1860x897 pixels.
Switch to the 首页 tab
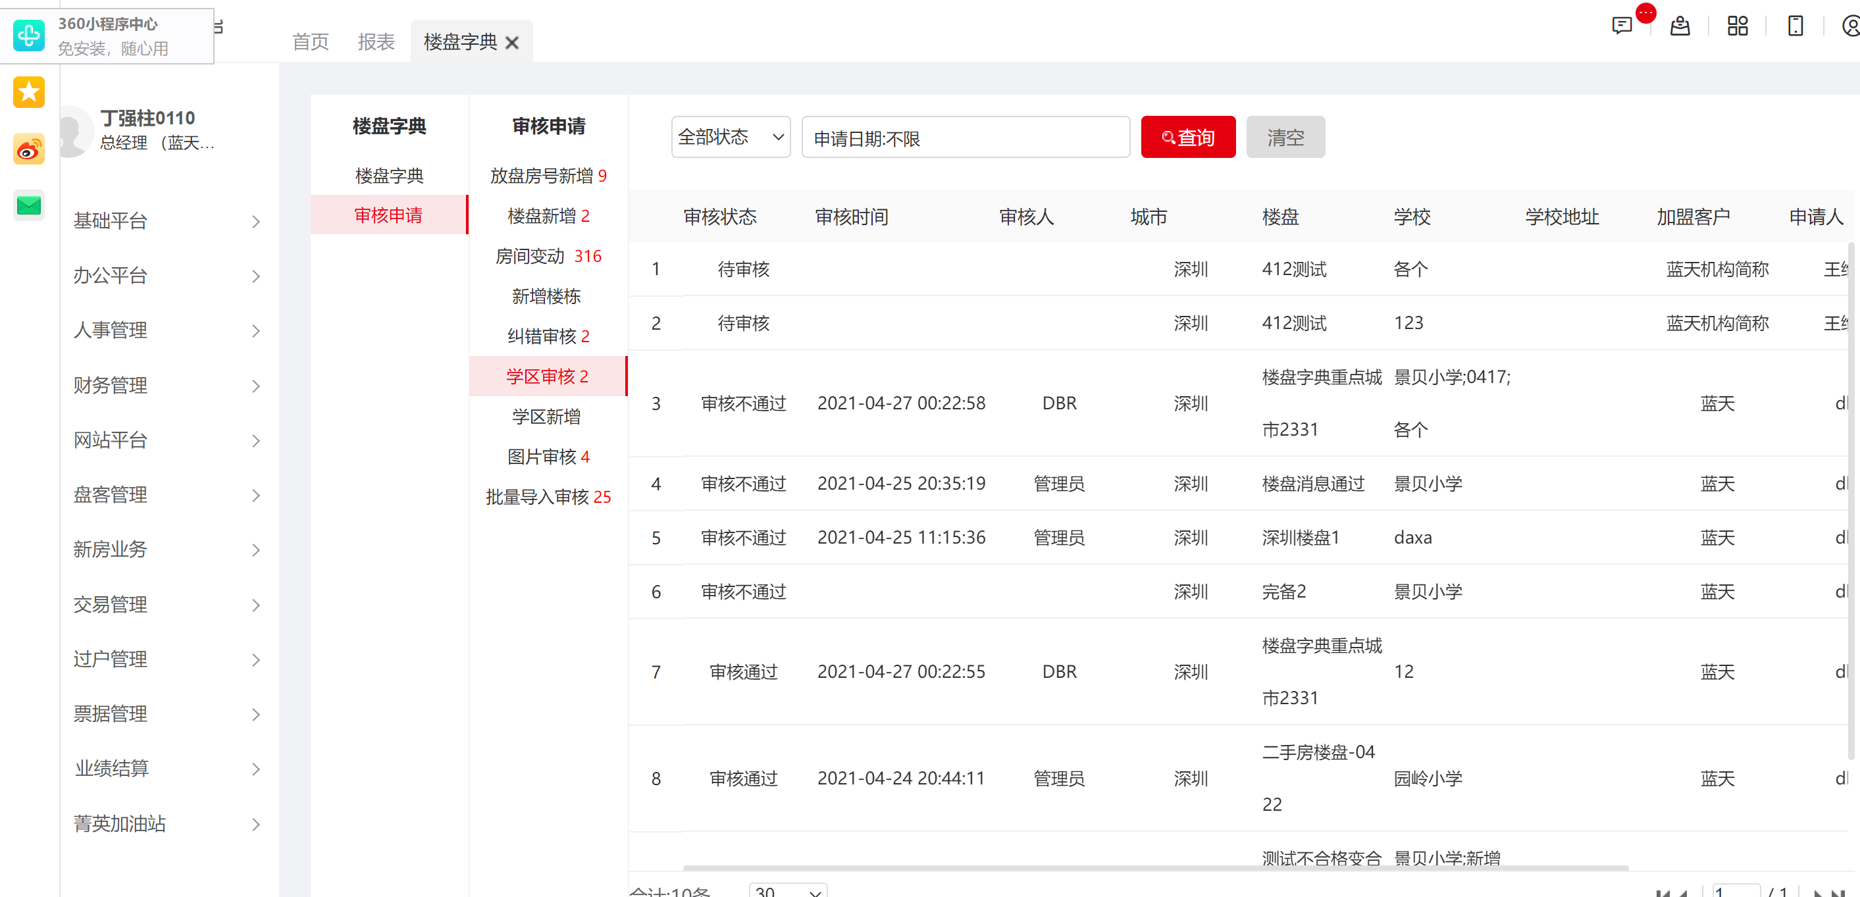tap(311, 42)
